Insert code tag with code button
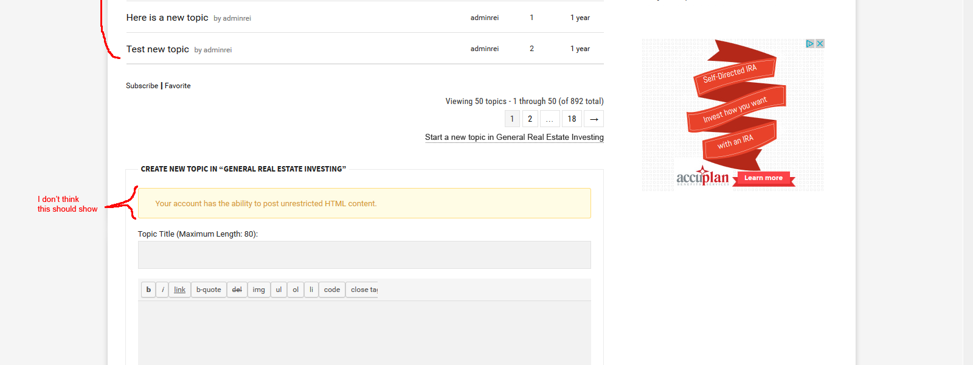The width and height of the screenshot is (973, 365). (x=332, y=290)
